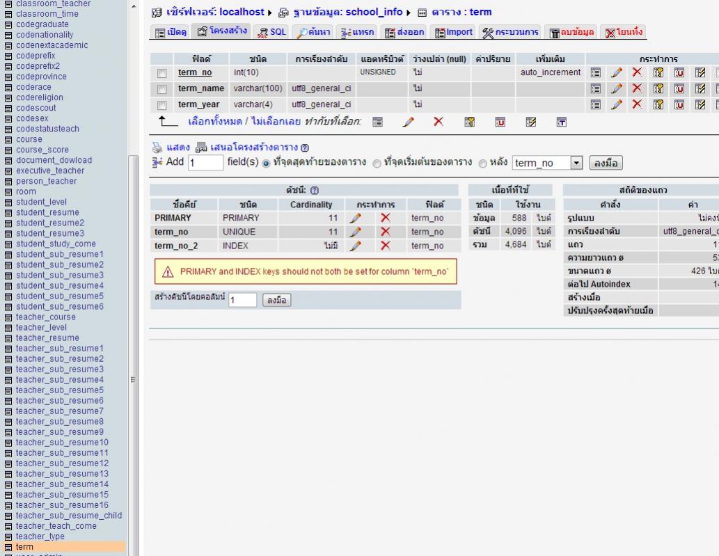Click the table icon beside codeprefix in the sidebar
This screenshot has width=719, height=556.
[x=8, y=56]
